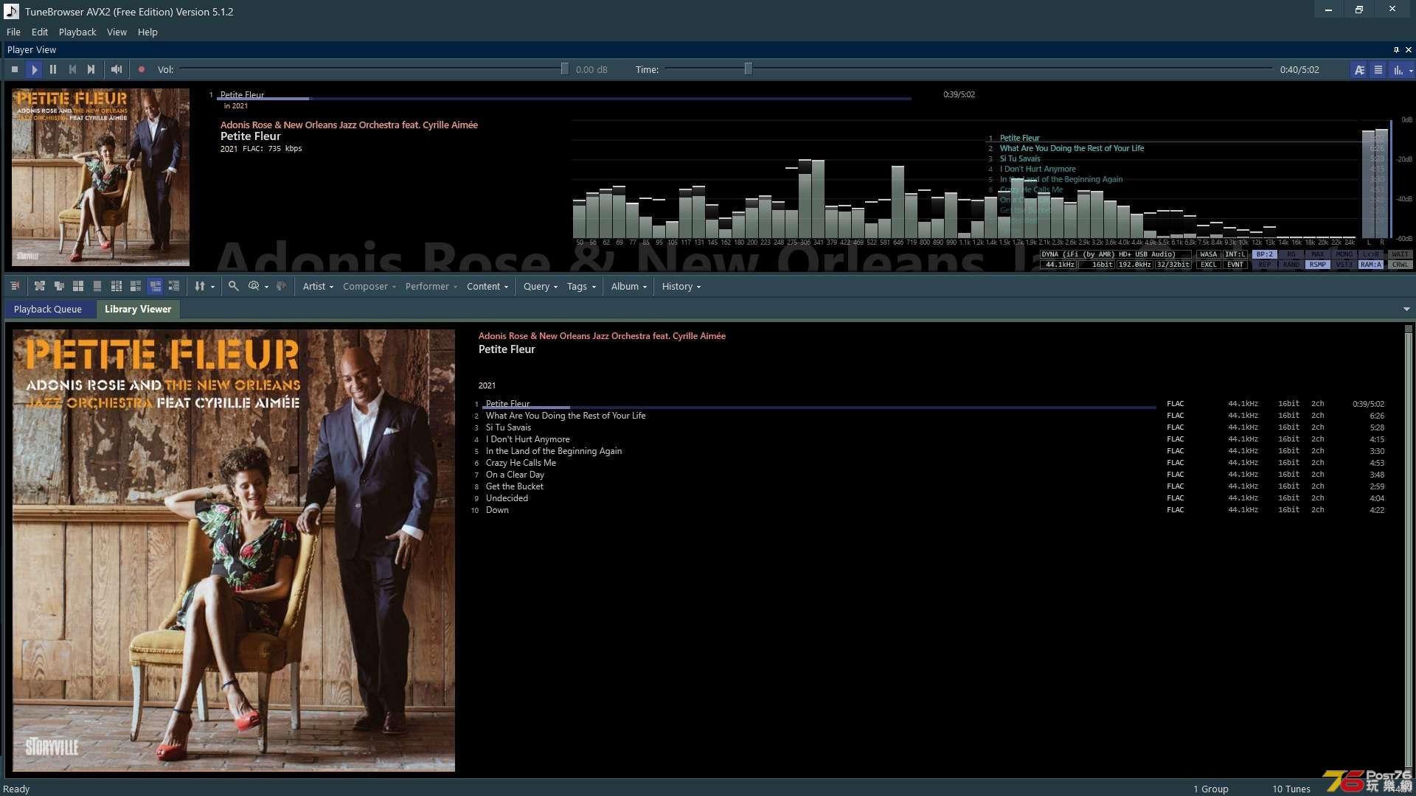The width and height of the screenshot is (1416, 796).
Task: Select the multi-column grid view icon
Action: [117, 286]
